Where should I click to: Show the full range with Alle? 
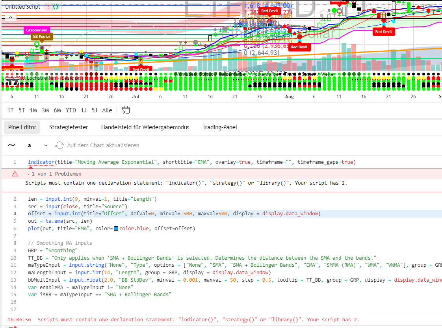[107, 110]
